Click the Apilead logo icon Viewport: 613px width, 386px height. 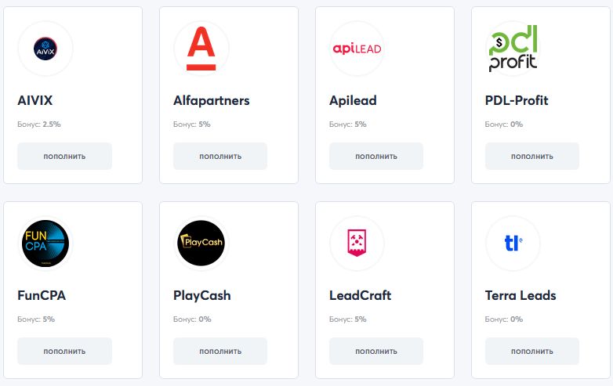click(357, 49)
